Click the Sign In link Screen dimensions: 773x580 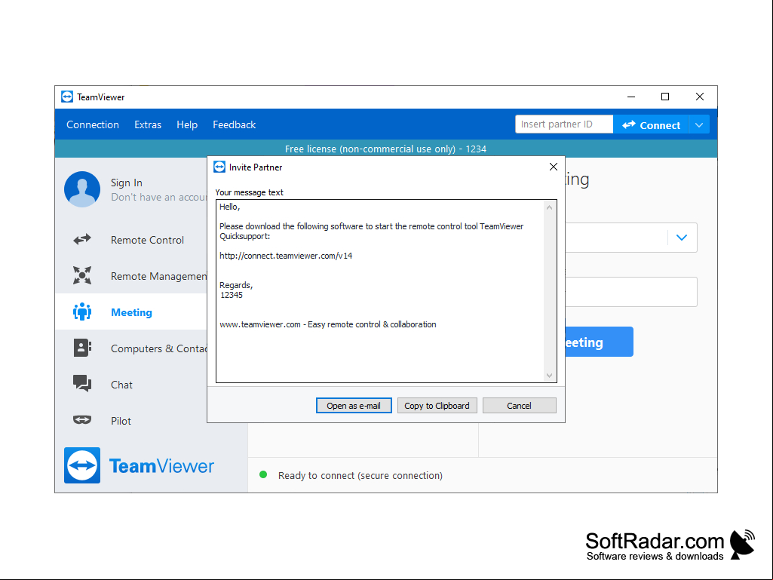pyautogui.click(x=127, y=183)
